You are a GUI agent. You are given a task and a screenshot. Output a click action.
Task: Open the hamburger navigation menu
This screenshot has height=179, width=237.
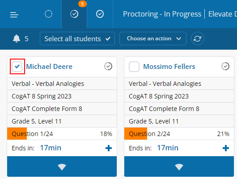pyautogui.click(x=14, y=15)
